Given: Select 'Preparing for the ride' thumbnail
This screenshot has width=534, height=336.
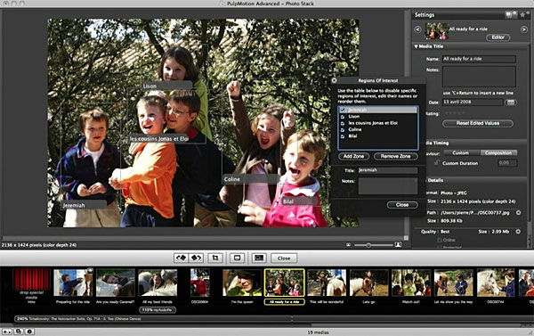Looking at the screenshot, I should coord(74,283).
